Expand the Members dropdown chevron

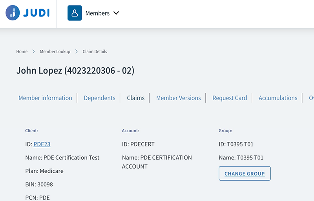pyautogui.click(x=116, y=13)
